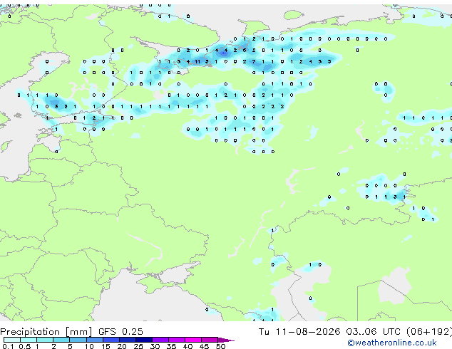Select the 'GFS' model label
Screen dimensions: 452x349
point(107,332)
